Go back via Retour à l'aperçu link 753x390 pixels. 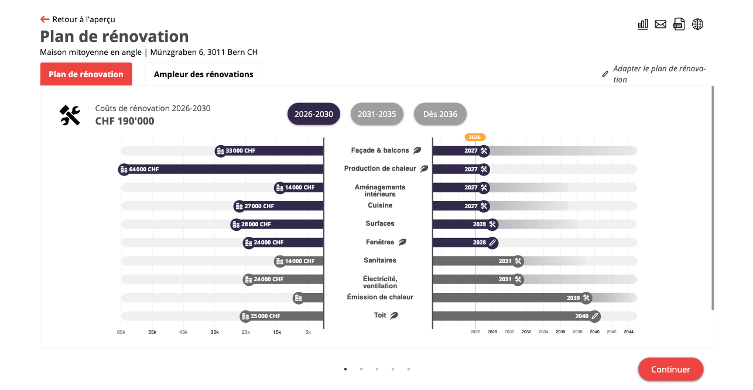[x=78, y=19]
